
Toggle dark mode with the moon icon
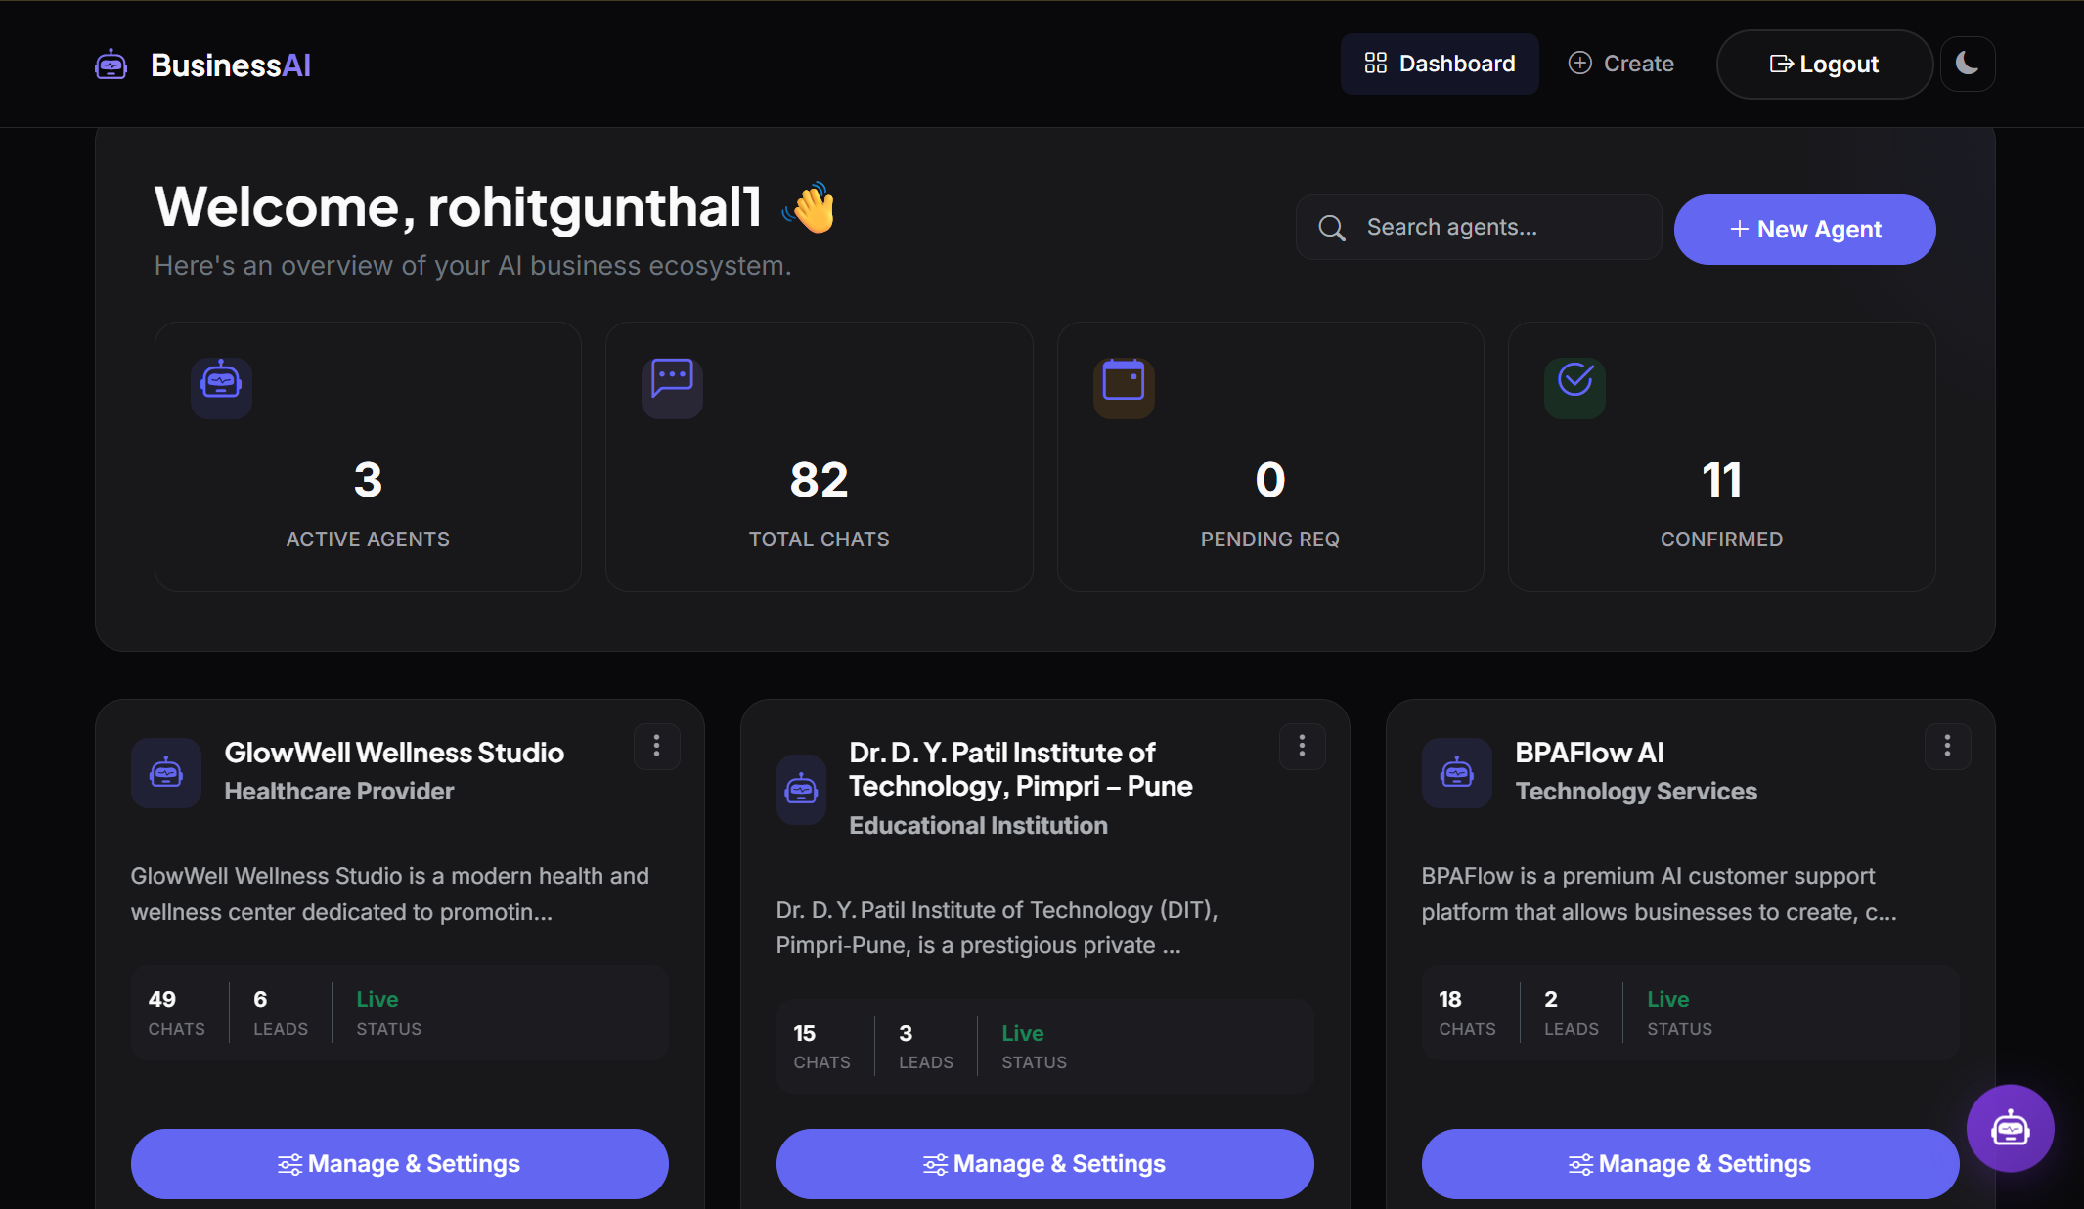[1968, 63]
